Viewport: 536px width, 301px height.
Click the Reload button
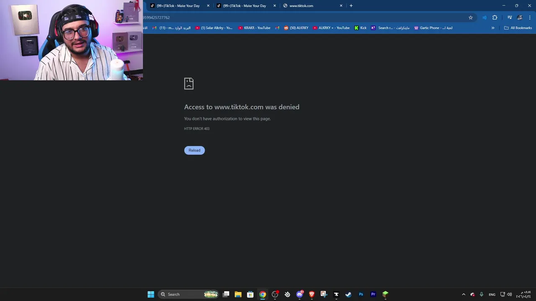pos(194,150)
